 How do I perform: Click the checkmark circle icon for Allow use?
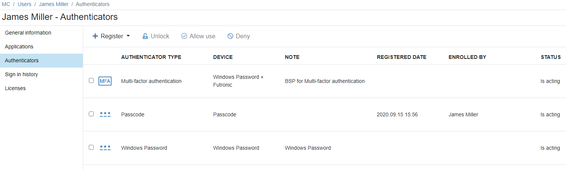pos(184,36)
